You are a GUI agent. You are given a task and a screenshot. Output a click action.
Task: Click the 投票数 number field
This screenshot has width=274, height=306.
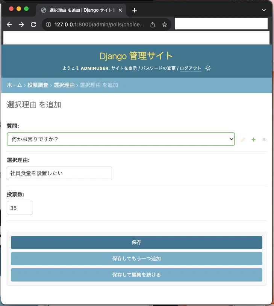click(x=20, y=208)
